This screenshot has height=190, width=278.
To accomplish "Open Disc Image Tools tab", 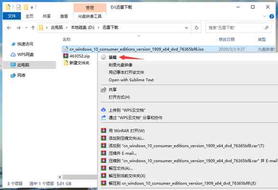I will point(90,16).
